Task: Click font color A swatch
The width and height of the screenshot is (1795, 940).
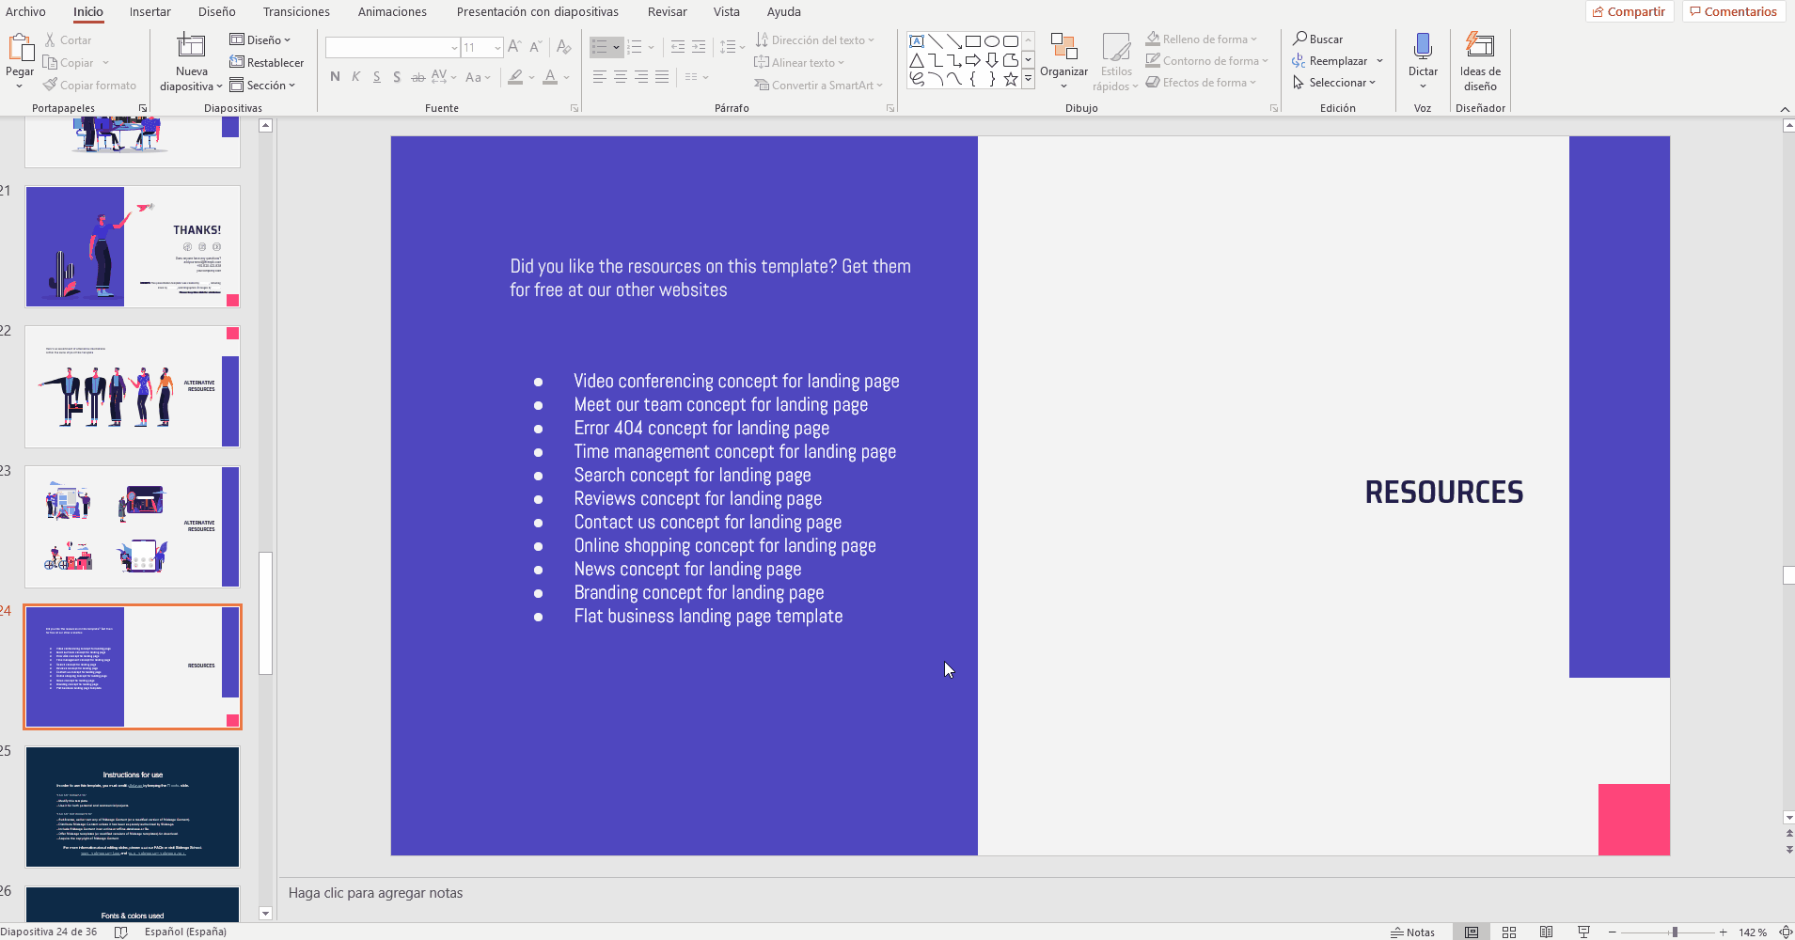Action: 550,77
